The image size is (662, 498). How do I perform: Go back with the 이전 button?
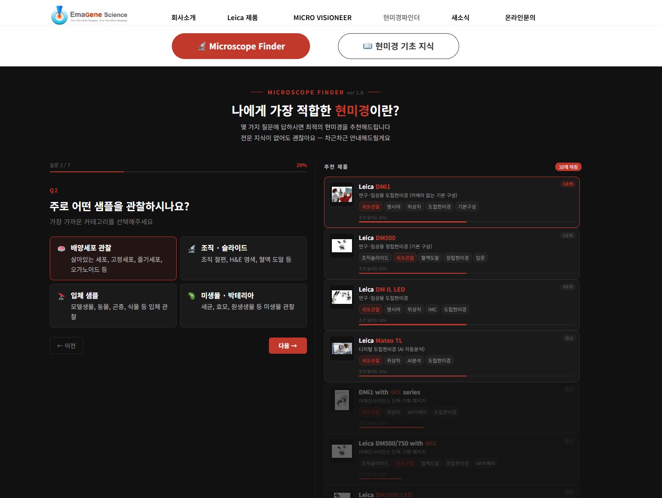(66, 346)
